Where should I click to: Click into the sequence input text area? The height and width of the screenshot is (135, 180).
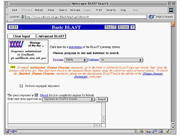55,113
